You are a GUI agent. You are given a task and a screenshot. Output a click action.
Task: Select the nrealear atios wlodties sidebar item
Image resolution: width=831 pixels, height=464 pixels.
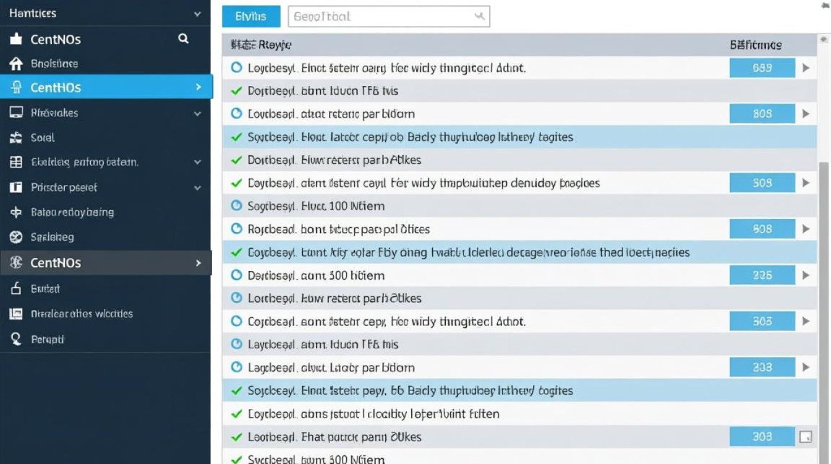(105, 314)
